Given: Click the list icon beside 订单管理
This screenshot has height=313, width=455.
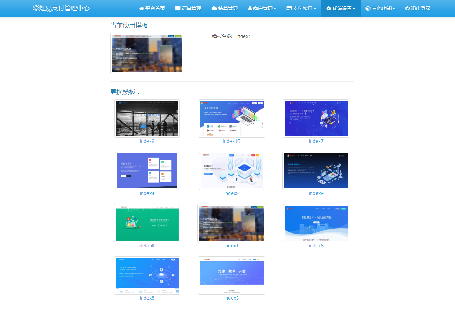Looking at the screenshot, I should coord(177,9).
